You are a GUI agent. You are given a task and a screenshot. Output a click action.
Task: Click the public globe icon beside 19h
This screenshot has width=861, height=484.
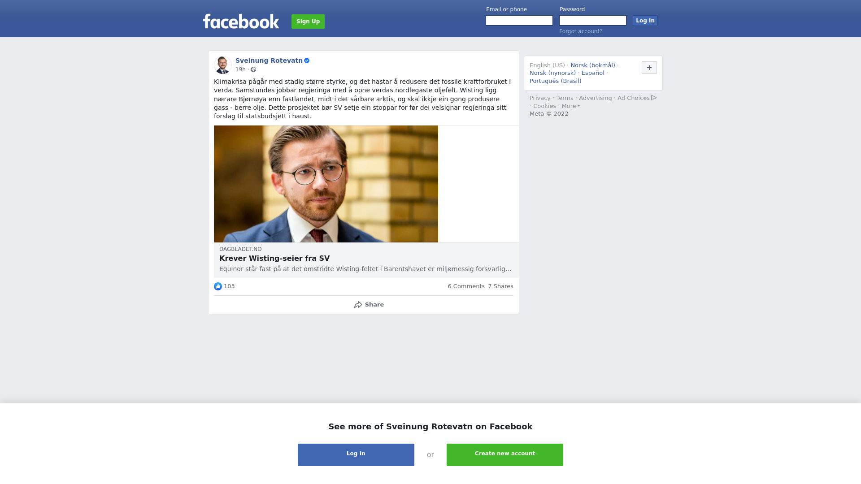(x=253, y=69)
